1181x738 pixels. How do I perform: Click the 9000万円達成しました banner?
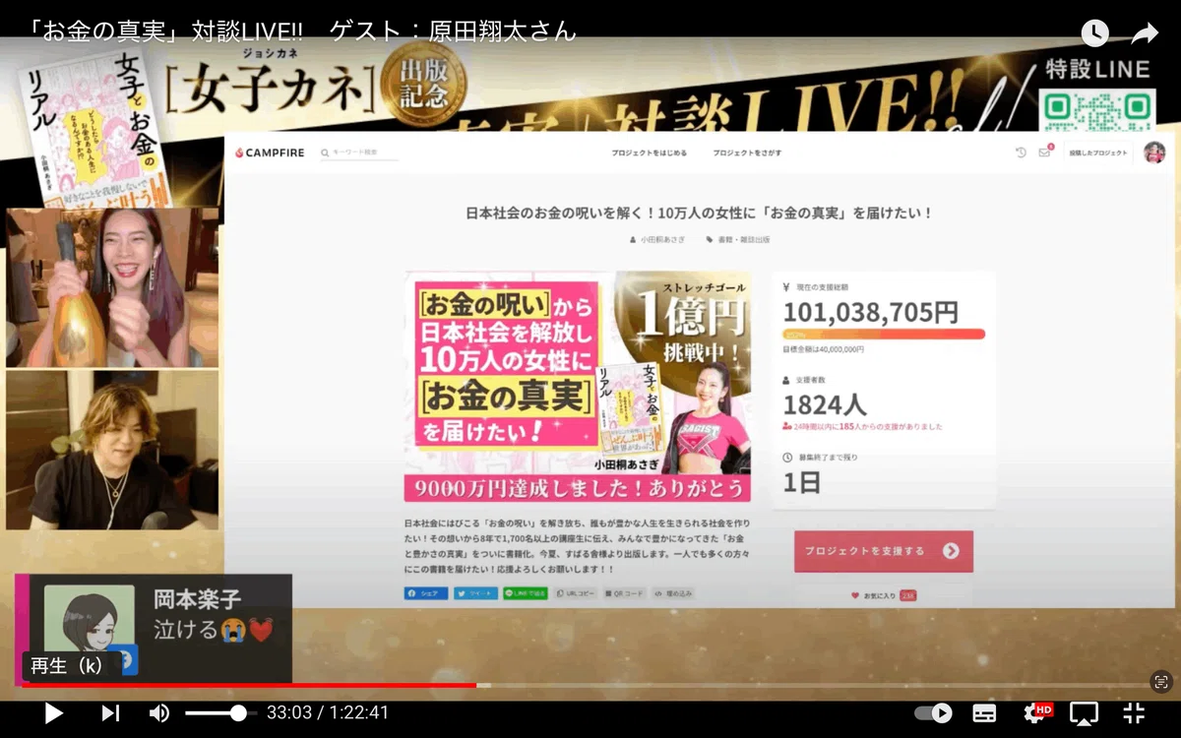coord(577,488)
